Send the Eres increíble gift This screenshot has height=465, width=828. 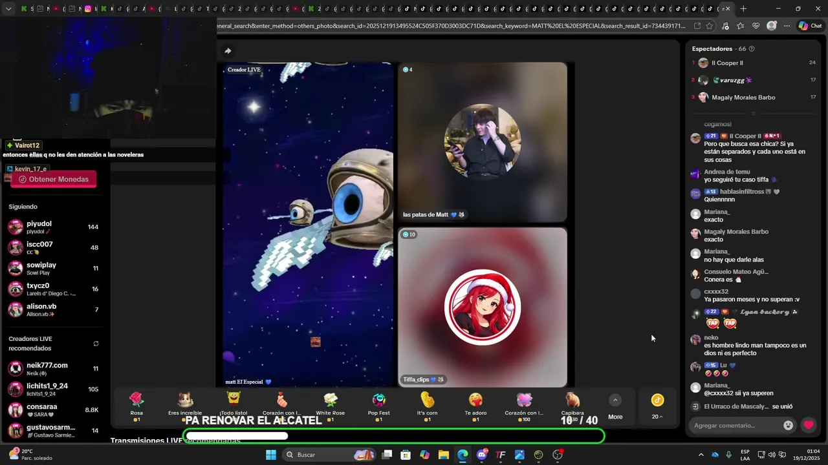pos(185,406)
